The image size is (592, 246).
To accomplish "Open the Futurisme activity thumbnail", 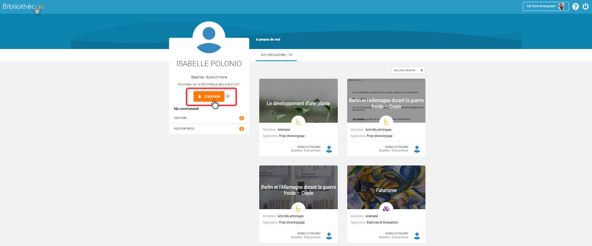I will [x=386, y=187].
